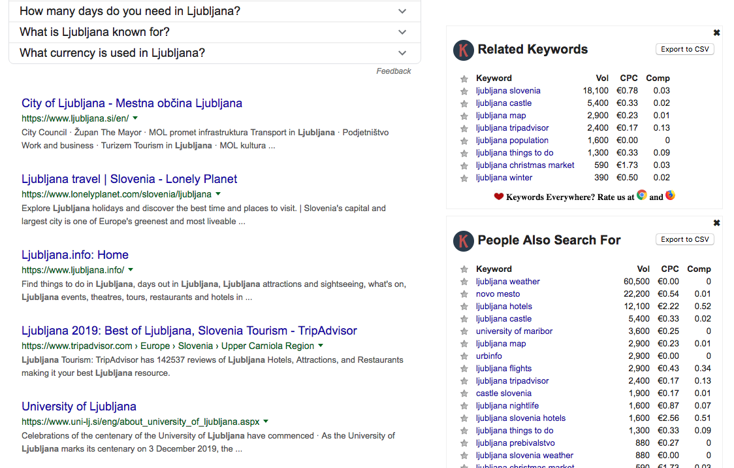734x468 pixels.
Task: Star the 'ljubljana winter' keyword
Action: [464, 178]
